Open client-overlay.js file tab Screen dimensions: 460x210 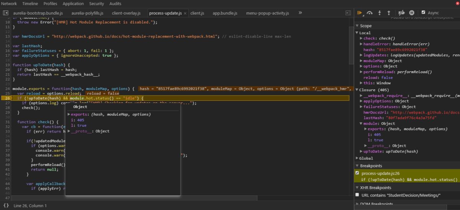click(x=127, y=13)
